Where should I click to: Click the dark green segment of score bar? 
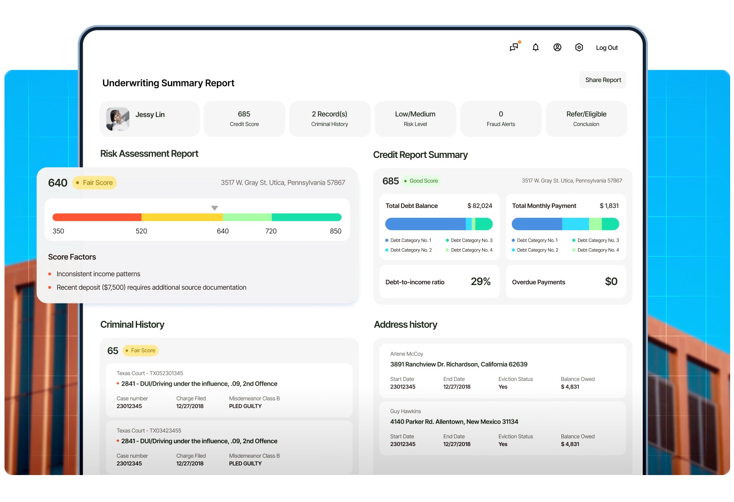[306, 217]
